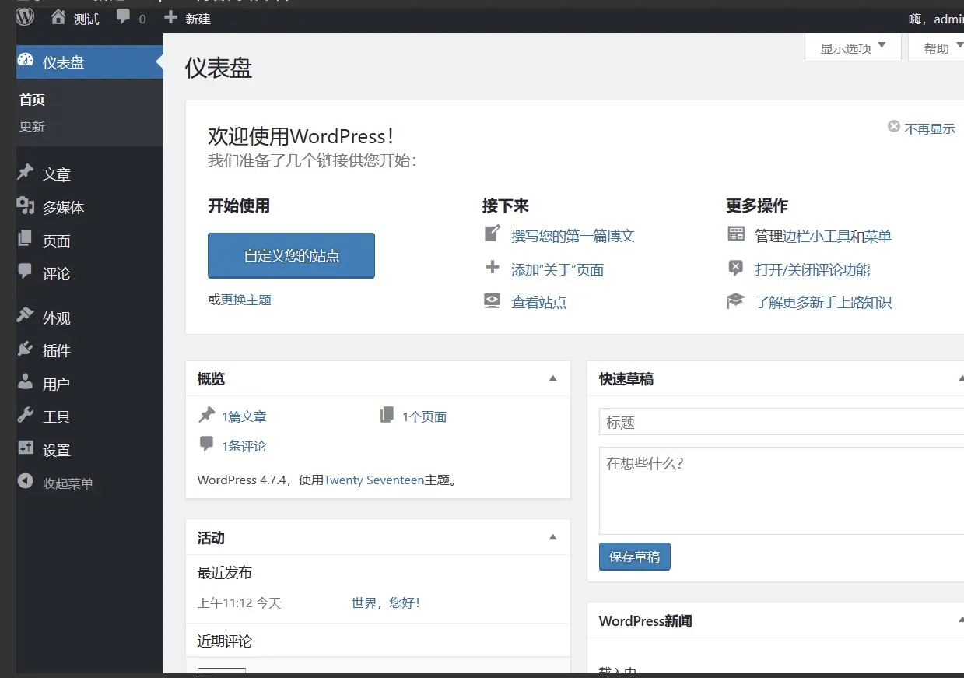964x678 pixels.
Task: Click the comment toggle icon beside 打开/关闭评论功能
Action: tap(736, 269)
